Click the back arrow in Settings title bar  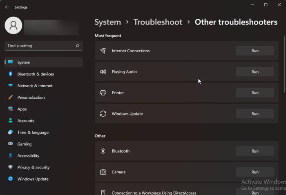pyautogui.click(x=7, y=7)
